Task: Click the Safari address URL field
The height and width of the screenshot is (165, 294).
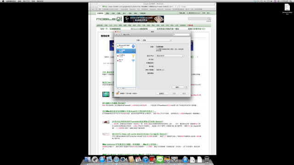Action: 138,6
